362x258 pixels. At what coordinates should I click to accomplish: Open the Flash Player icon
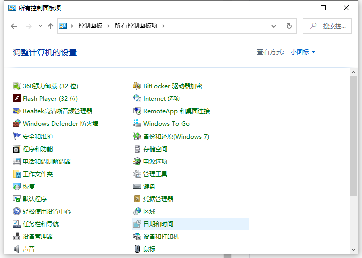(x=17, y=99)
